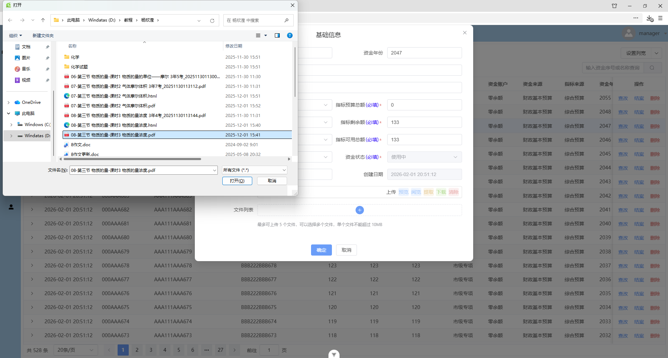Select 8作文.doc file
Image resolution: width=668 pixels, height=358 pixels.
81,144
